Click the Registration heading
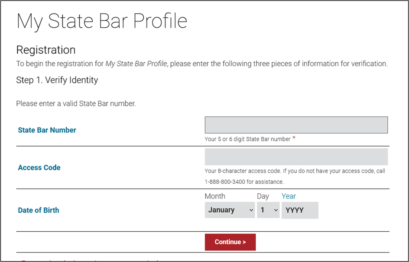The height and width of the screenshot is (262, 409). [x=45, y=50]
